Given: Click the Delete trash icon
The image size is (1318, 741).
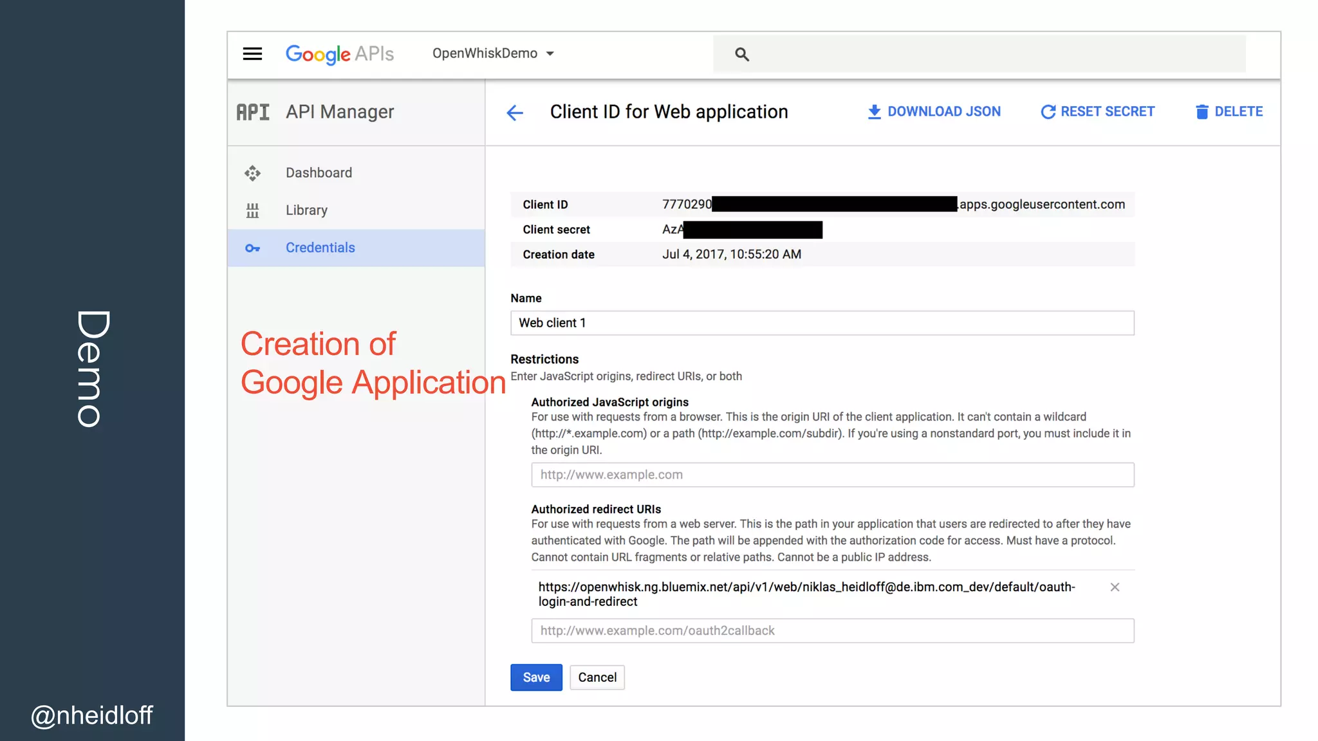Looking at the screenshot, I should [1202, 112].
